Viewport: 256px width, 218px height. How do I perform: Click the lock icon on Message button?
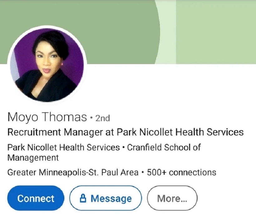[83, 198]
